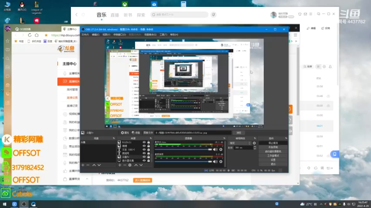Screen dimensions: 371x208
Task: Open the 腾讯QQ desktop icon
Action: [22, 6]
